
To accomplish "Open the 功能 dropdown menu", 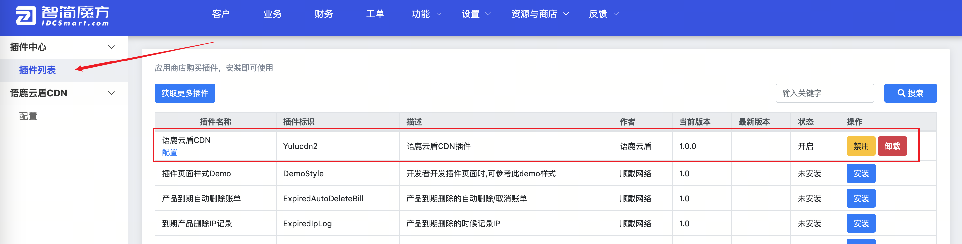I will 426,14.
